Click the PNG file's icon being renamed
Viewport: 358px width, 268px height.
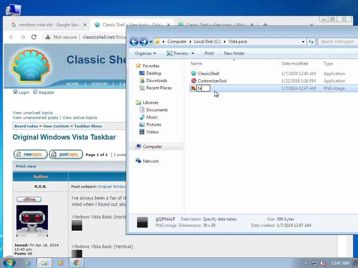click(194, 88)
